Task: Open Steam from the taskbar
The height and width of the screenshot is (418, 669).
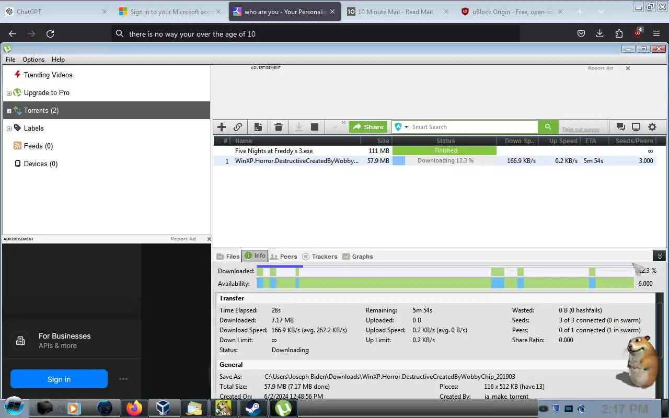Action: (255, 408)
